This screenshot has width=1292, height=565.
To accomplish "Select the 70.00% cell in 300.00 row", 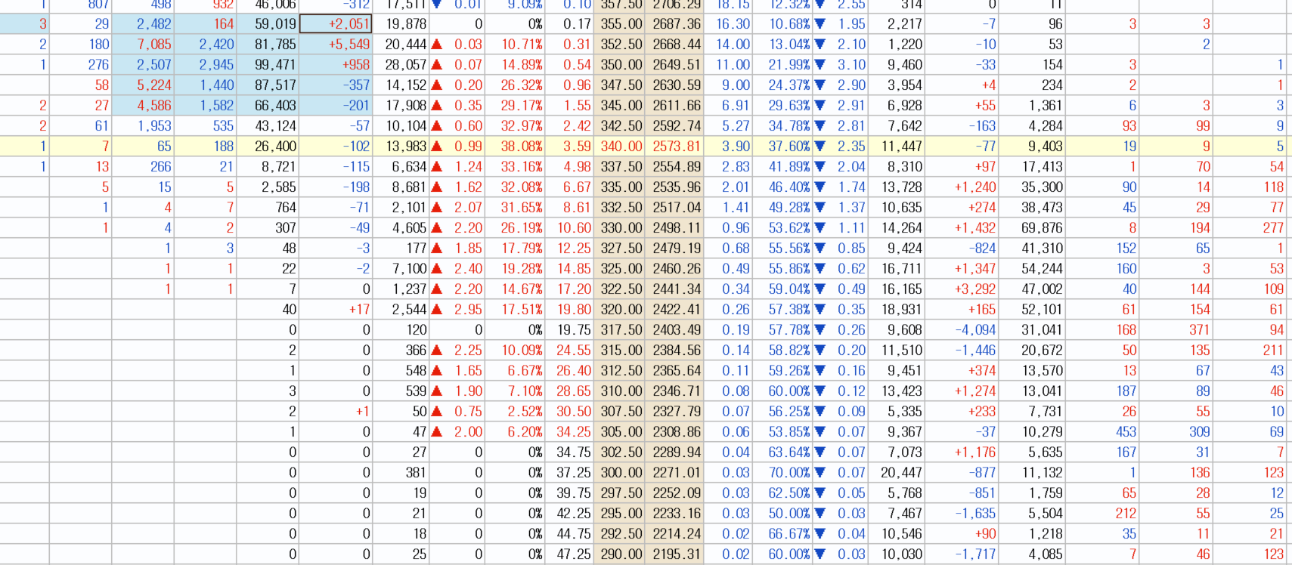I will (783, 473).
